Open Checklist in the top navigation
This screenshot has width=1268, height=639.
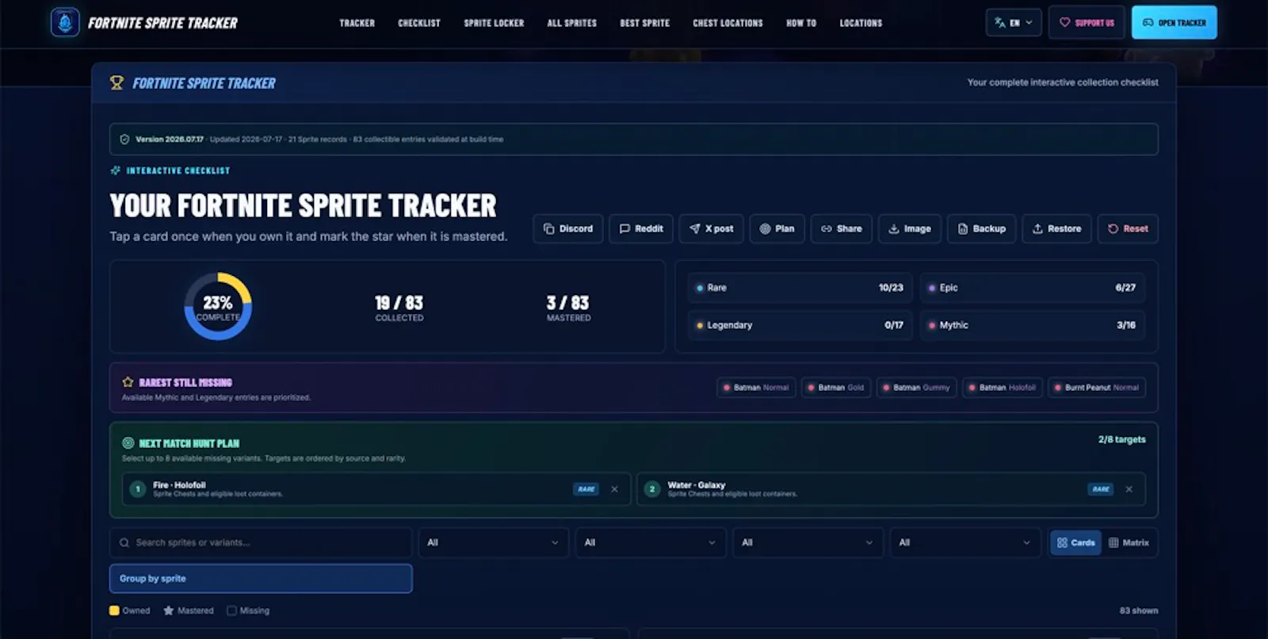tap(419, 23)
